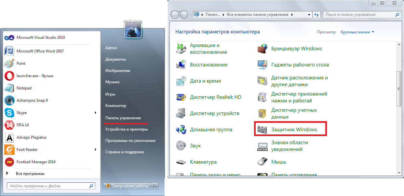
Task: Open the Skype icon
Action: point(9,113)
